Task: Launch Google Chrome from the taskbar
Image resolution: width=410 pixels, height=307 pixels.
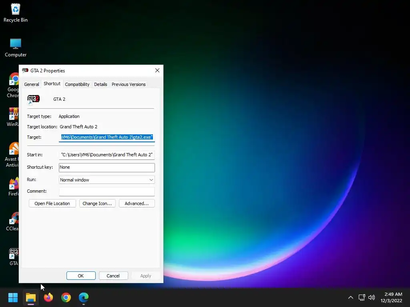Action: point(66,297)
